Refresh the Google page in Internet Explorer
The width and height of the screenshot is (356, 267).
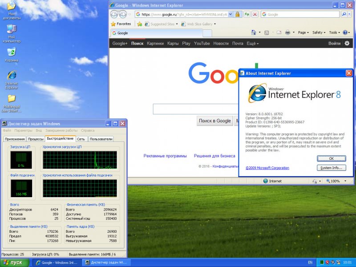tap(247, 15)
